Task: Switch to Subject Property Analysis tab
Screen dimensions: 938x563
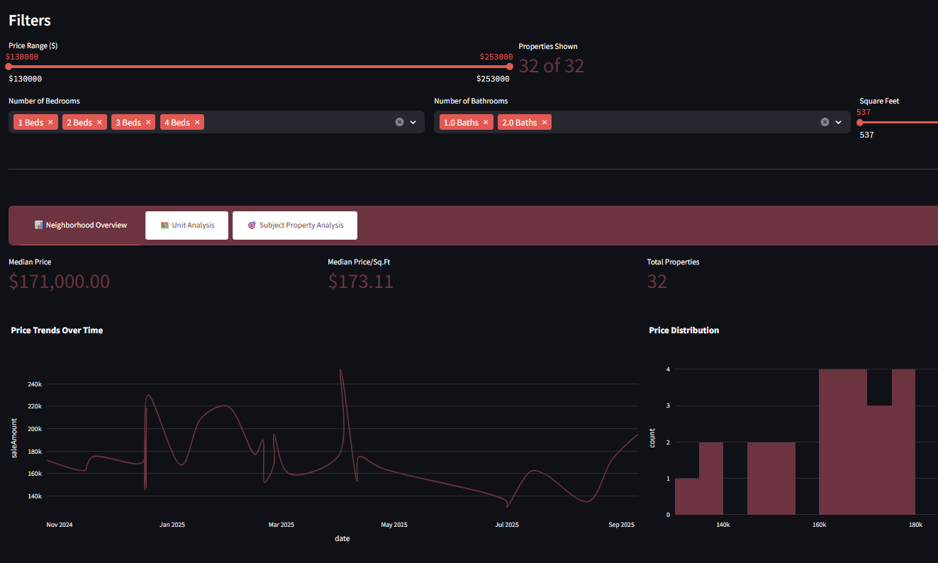Action: click(x=295, y=225)
